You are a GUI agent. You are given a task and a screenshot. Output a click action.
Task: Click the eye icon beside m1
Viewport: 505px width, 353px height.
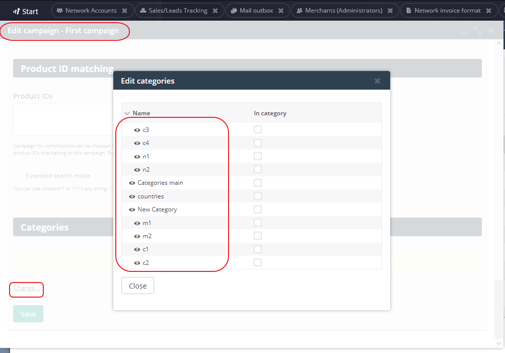pos(137,223)
